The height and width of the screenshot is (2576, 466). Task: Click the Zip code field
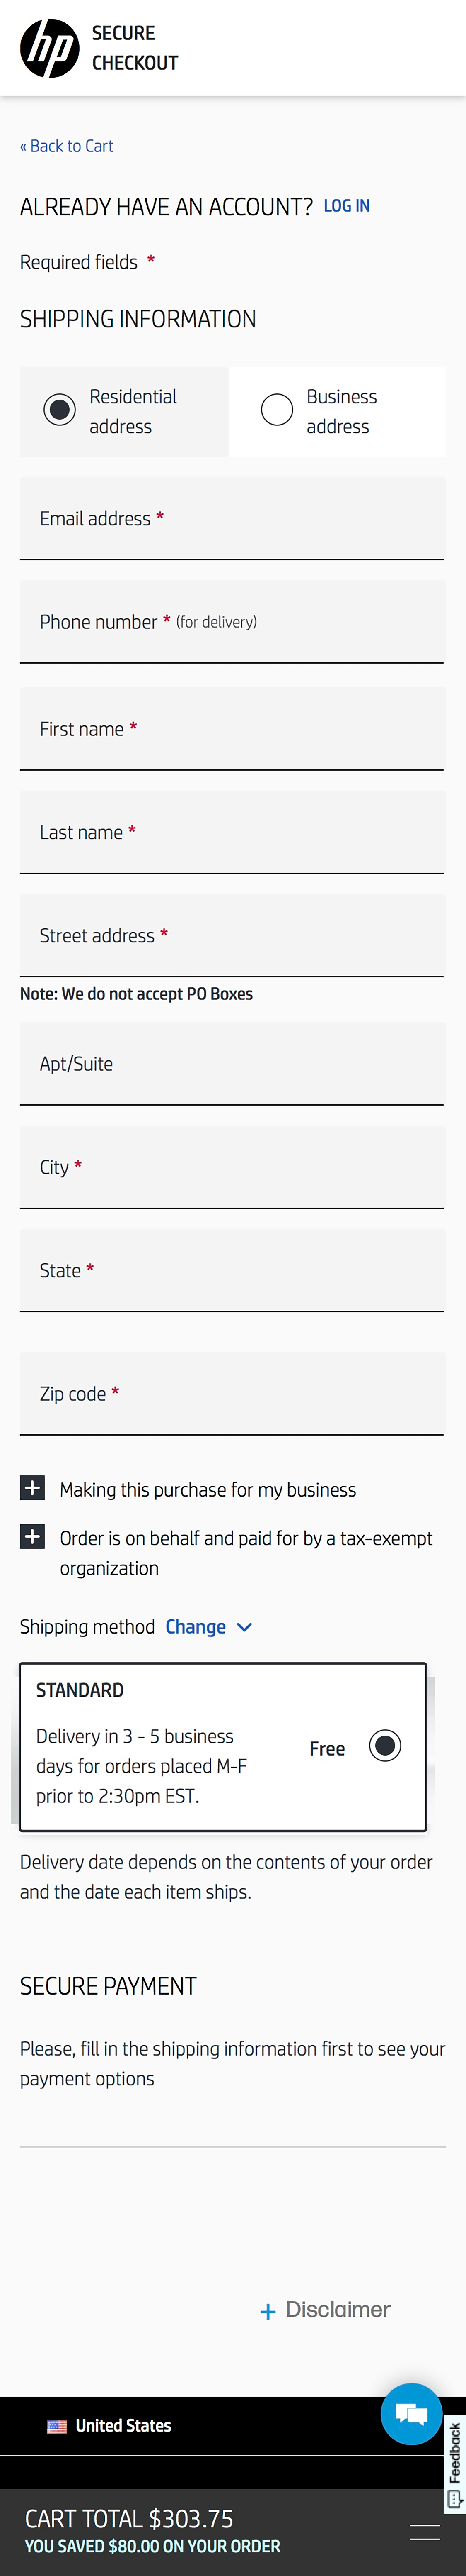click(232, 1393)
